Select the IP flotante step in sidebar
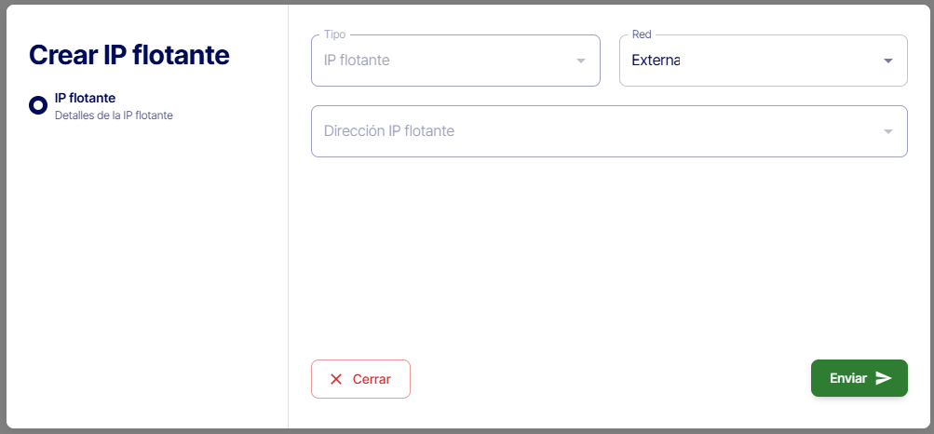934x434 pixels. (x=85, y=98)
